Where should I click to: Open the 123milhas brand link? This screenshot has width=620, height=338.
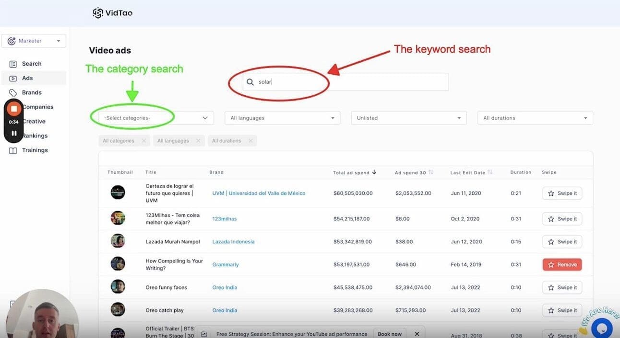pyautogui.click(x=225, y=219)
